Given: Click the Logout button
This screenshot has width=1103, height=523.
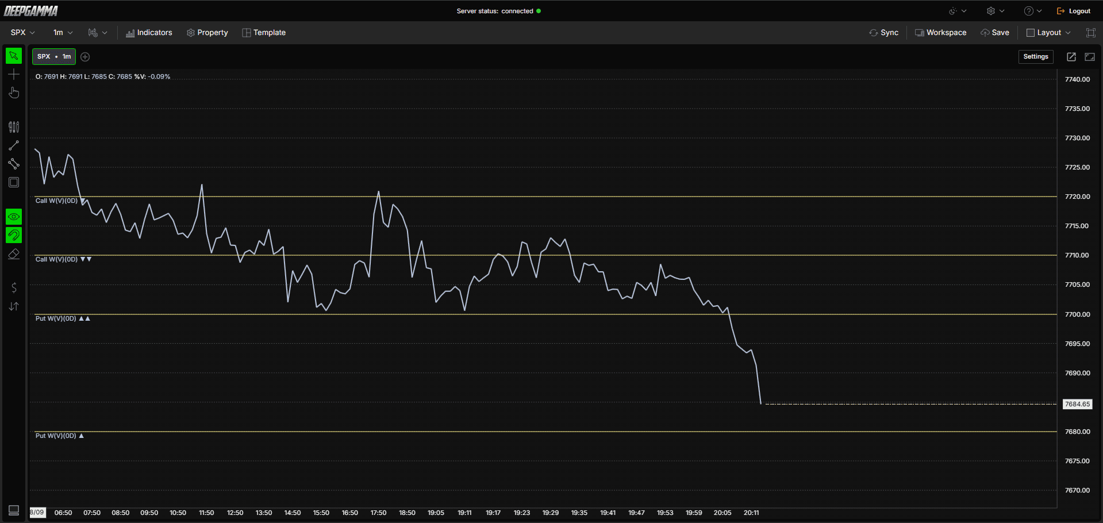Looking at the screenshot, I should click(1074, 11).
